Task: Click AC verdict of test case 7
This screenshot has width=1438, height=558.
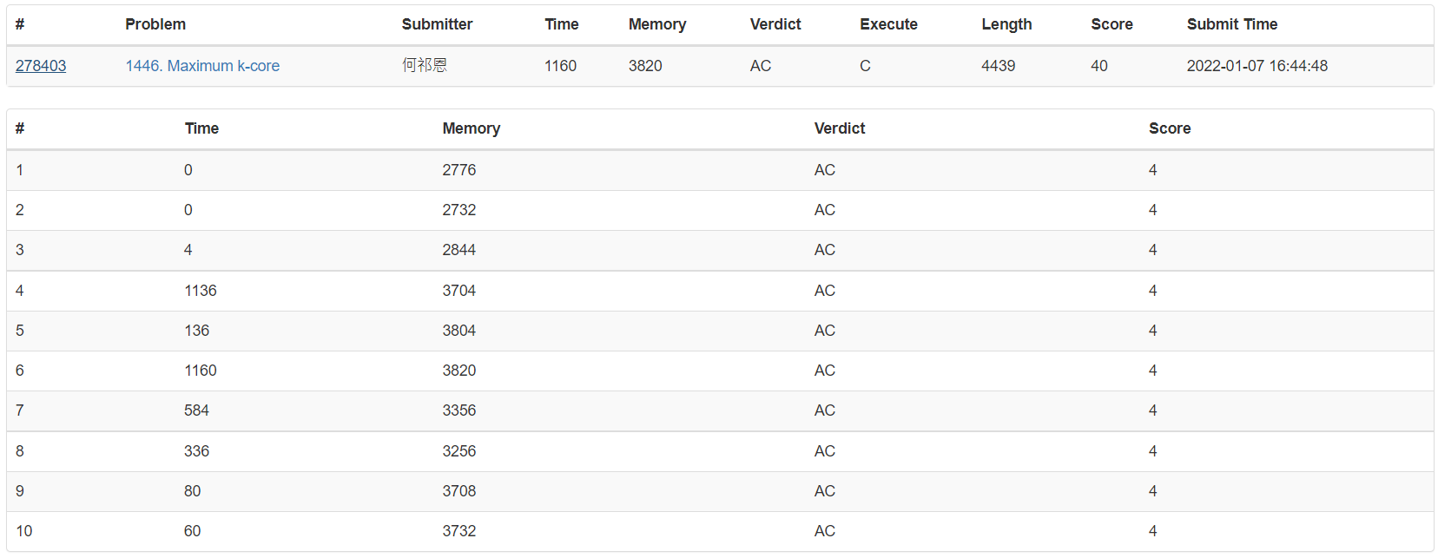Action: click(825, 410)
